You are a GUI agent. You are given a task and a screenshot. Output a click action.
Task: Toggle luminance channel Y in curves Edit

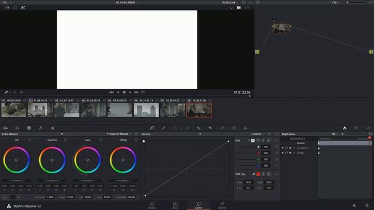coord(253,141)
